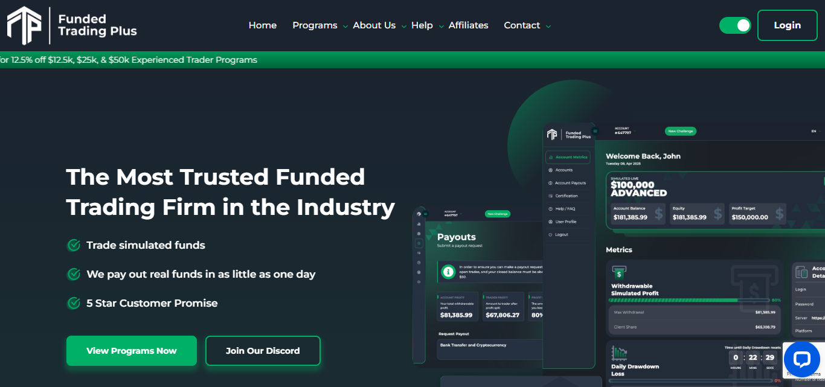Open Help / FAQ in the dashboard sidebar
Viewport: 825px width, 387px height.
[561, 209]
